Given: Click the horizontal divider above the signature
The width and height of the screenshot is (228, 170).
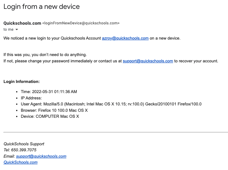Looking at the screenshot, I should 116,132.
